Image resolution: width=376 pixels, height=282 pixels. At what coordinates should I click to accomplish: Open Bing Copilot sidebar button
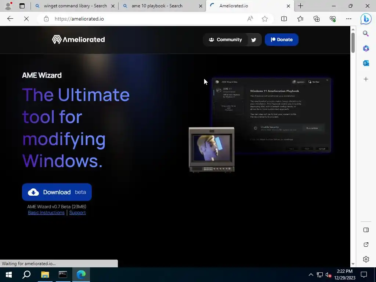coord(366,19)
